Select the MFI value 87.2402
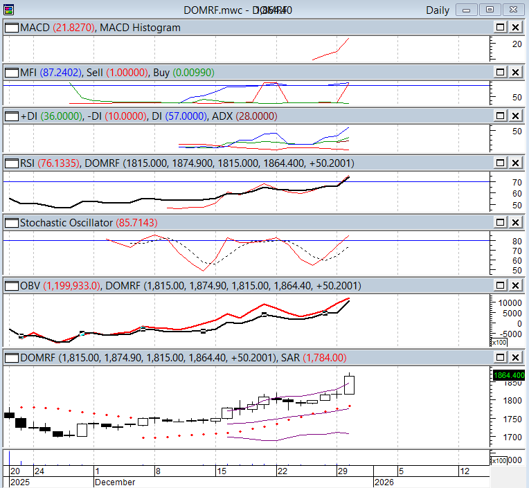The height and width of the screenshot is (488, 529). [61, 73]
